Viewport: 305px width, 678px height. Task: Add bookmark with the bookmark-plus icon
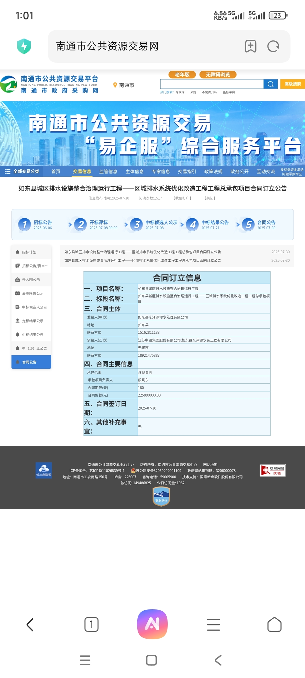[x=250, y=46]
